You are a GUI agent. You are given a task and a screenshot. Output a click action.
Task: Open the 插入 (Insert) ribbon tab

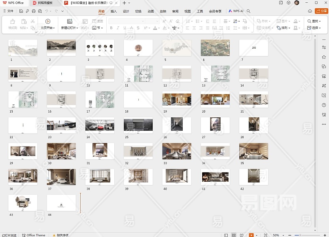(113, 11)
